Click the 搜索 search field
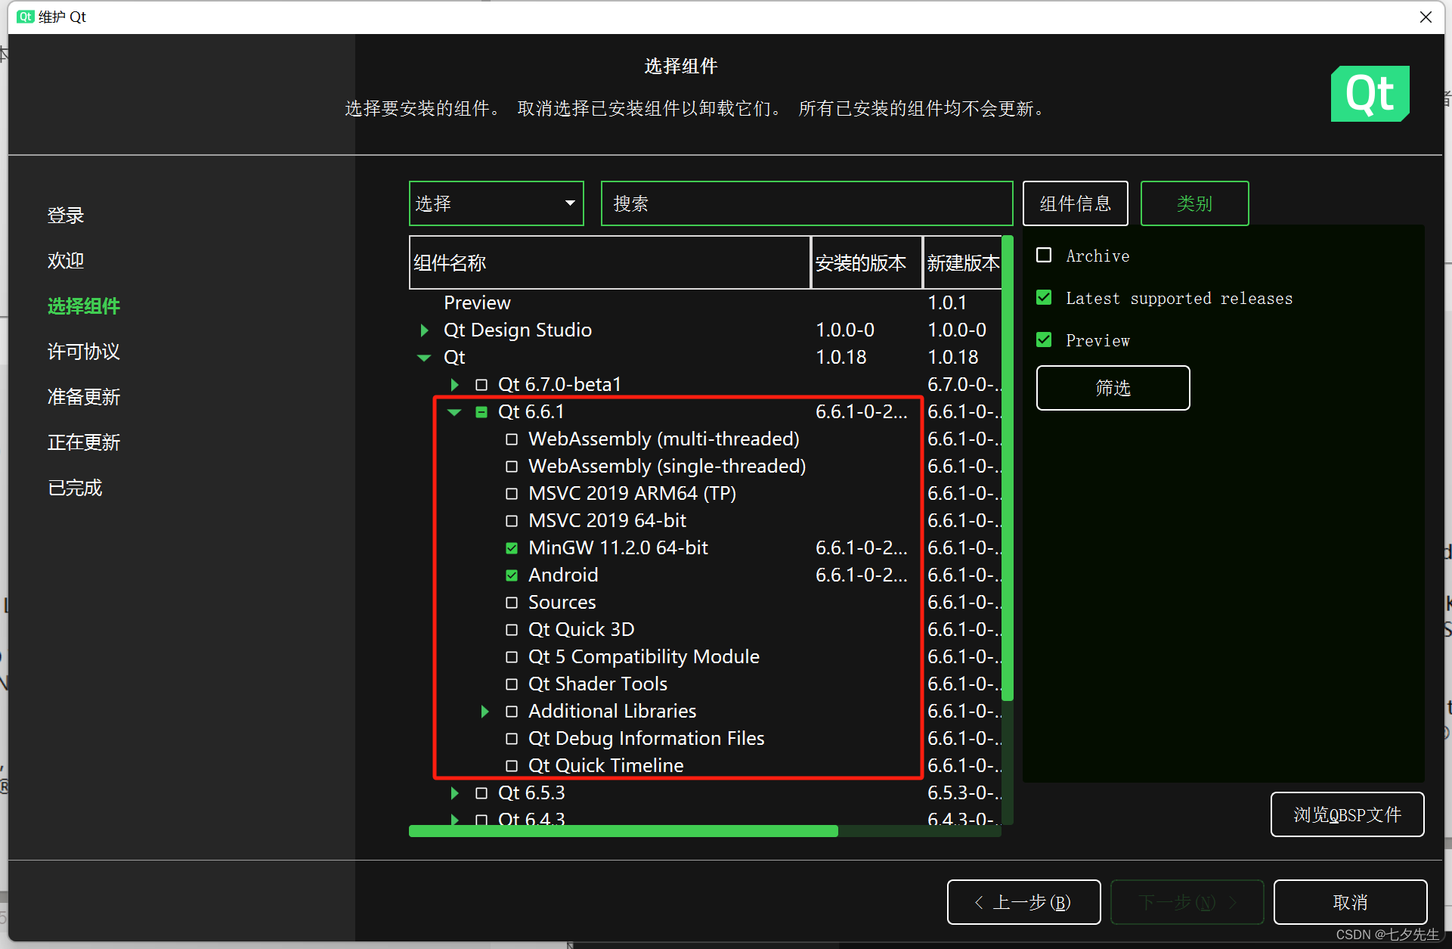 pos(806,203)
